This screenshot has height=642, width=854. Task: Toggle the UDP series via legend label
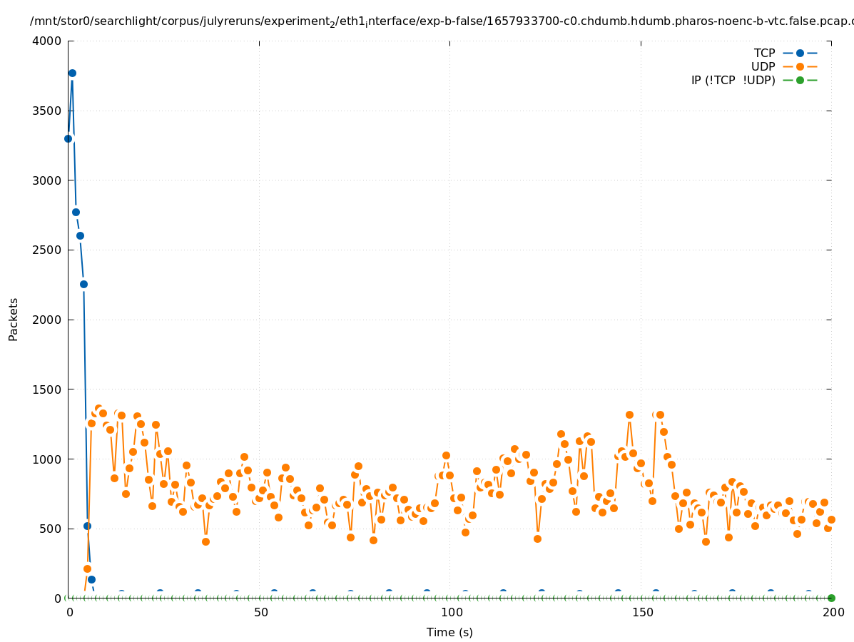tap(763, 66)
